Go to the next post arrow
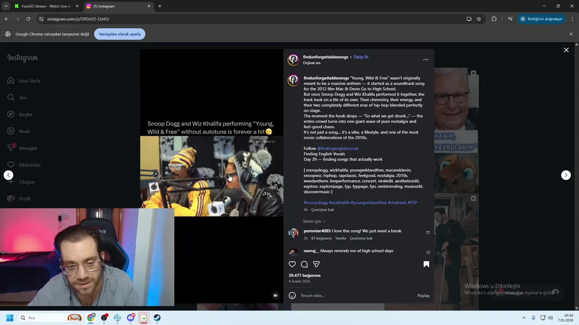The image size is (579, 325). 566,175
